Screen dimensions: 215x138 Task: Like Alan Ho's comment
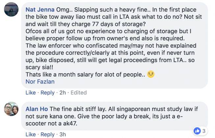click(30, 134)
